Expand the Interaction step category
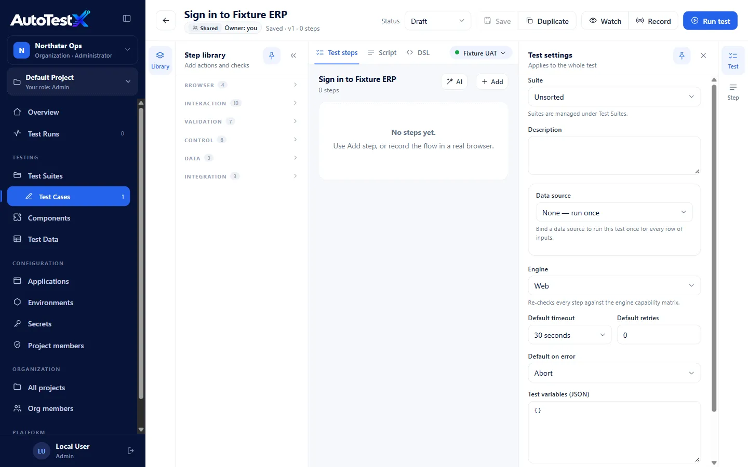 (241, 103)
